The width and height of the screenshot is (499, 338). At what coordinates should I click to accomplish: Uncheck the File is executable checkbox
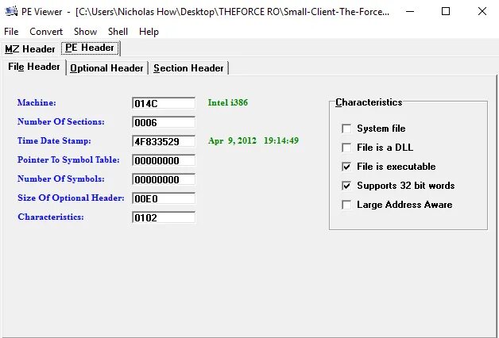click(346, 167)
